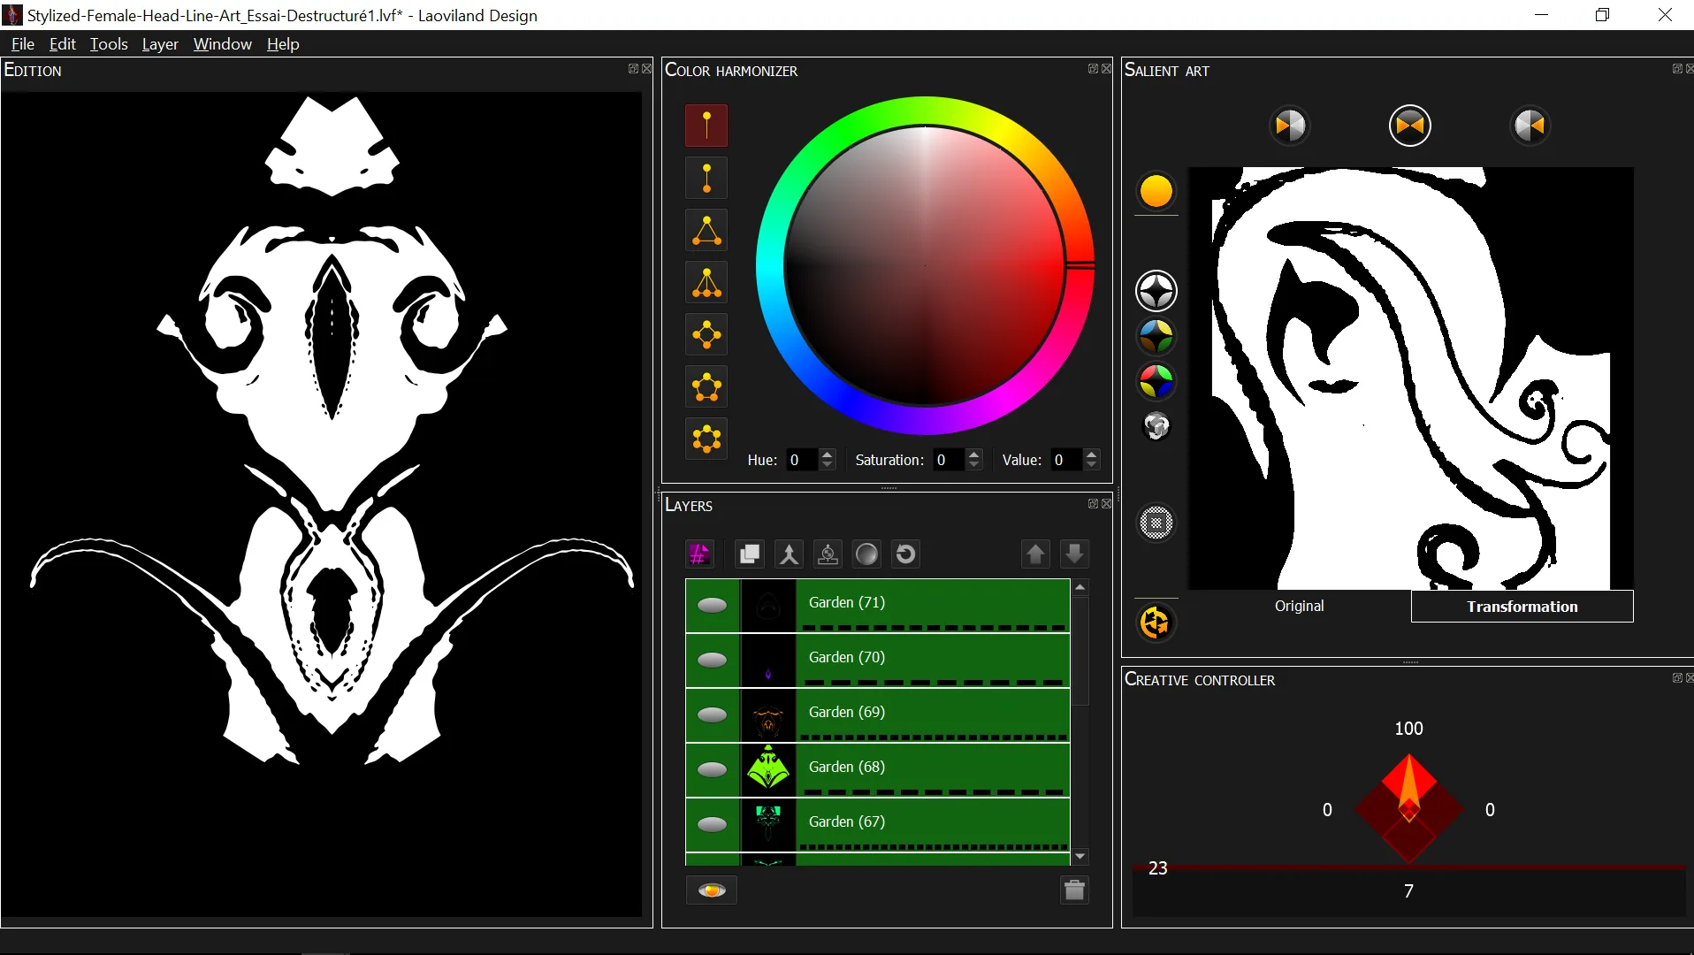
Task: Select the five-point pentagon harmony icon
Action: [x=706, y=386]
